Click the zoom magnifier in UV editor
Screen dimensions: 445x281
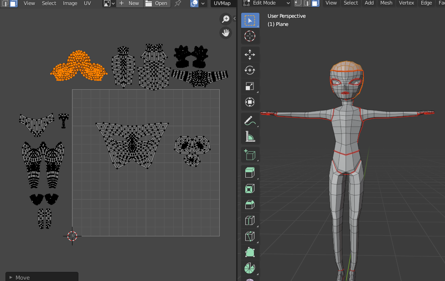(225, 19)
